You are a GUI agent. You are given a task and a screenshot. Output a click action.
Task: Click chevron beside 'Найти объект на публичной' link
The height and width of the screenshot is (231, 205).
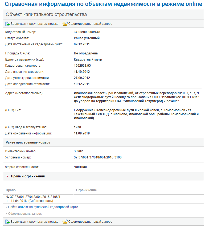[x=6, y=207]
